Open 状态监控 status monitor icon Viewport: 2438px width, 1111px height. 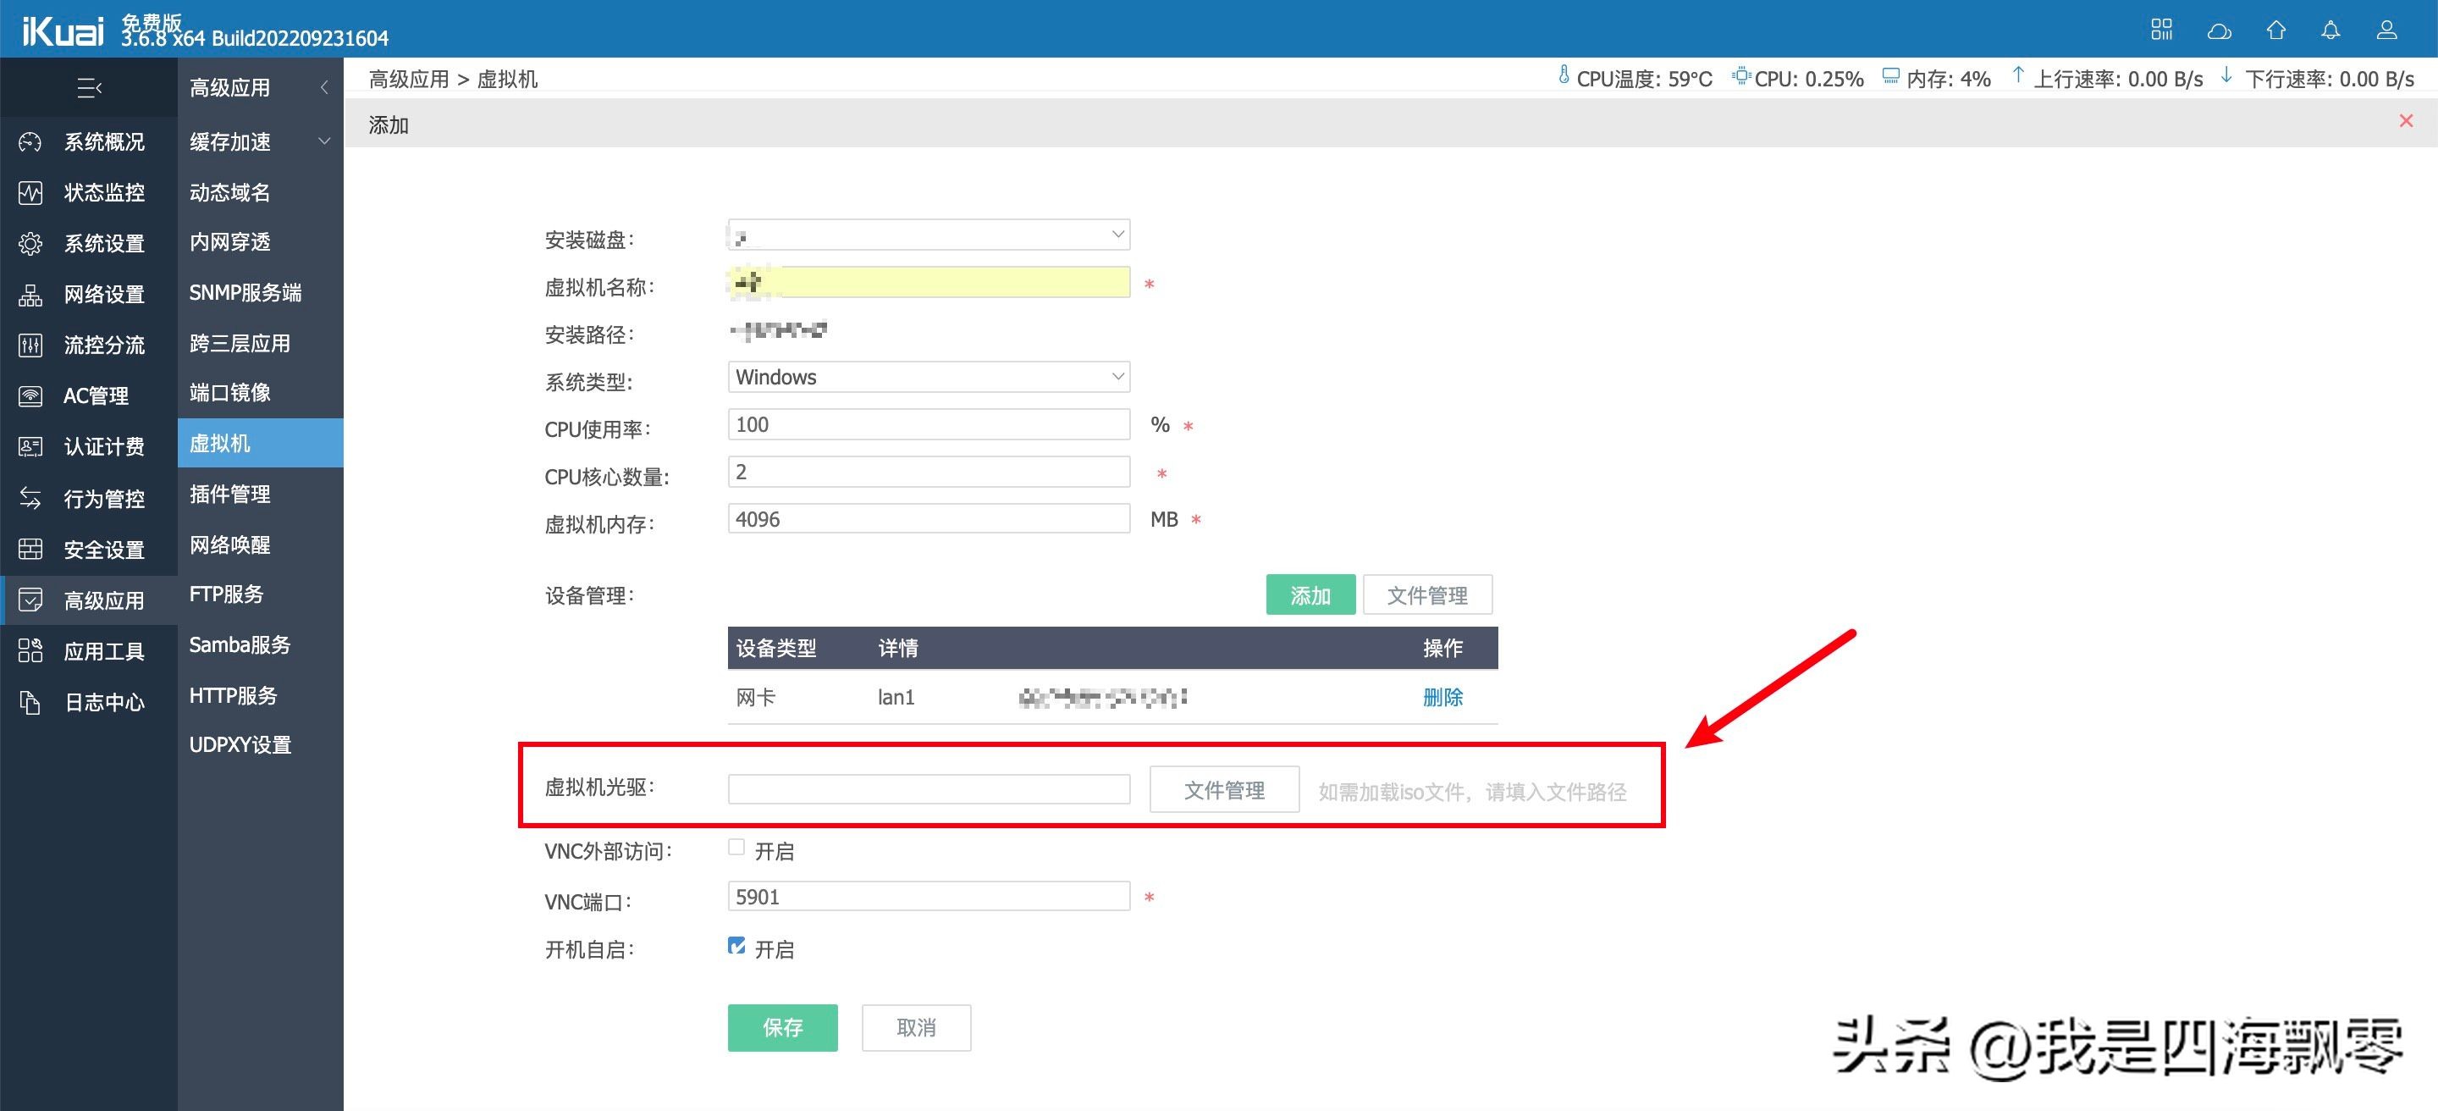30,193
